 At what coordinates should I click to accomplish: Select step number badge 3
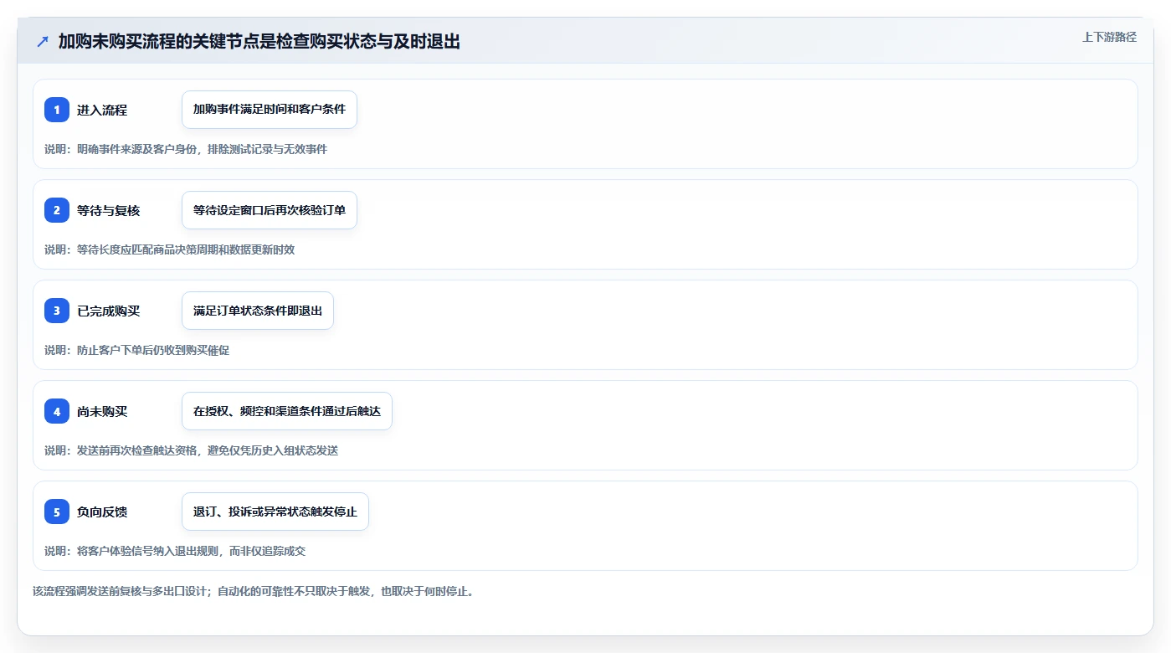coord(57,311)
